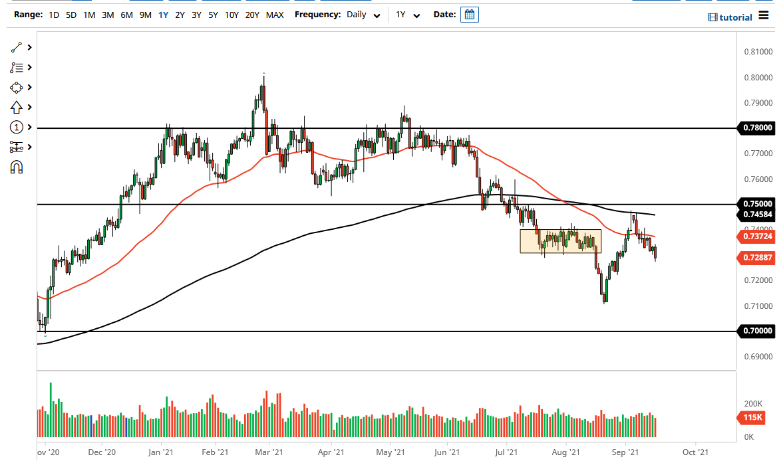
Task: Select the trend line drawing tool
Action: (x=15, y=47)
